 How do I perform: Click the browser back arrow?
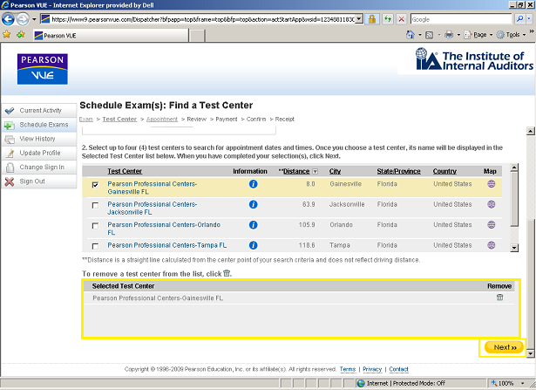click(x=11, y=18)
